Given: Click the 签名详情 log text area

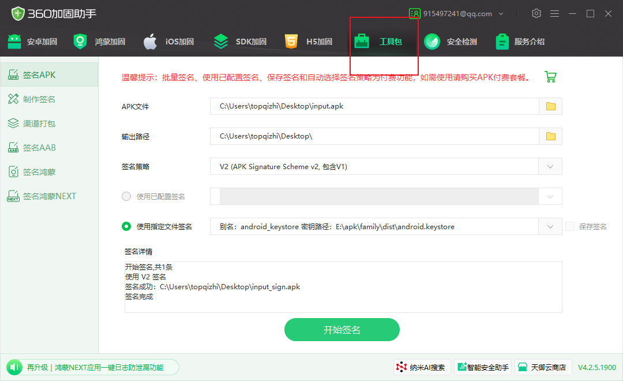Looking at the screenshot, I should [x=343, y=287].
